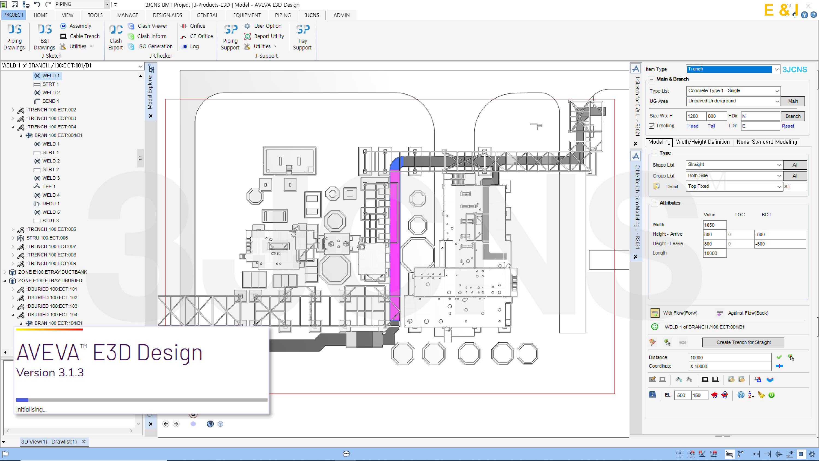Viewport: 819px width, 461px height.
Task: Select TEE 1 in model tree
Action: [45, 187]
